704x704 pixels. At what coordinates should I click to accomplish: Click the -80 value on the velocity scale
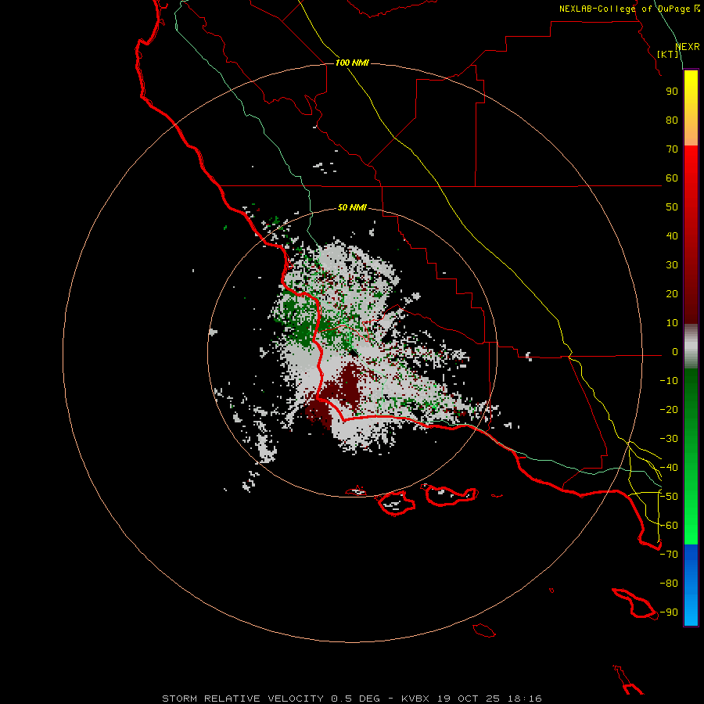[x=669, y=584]
